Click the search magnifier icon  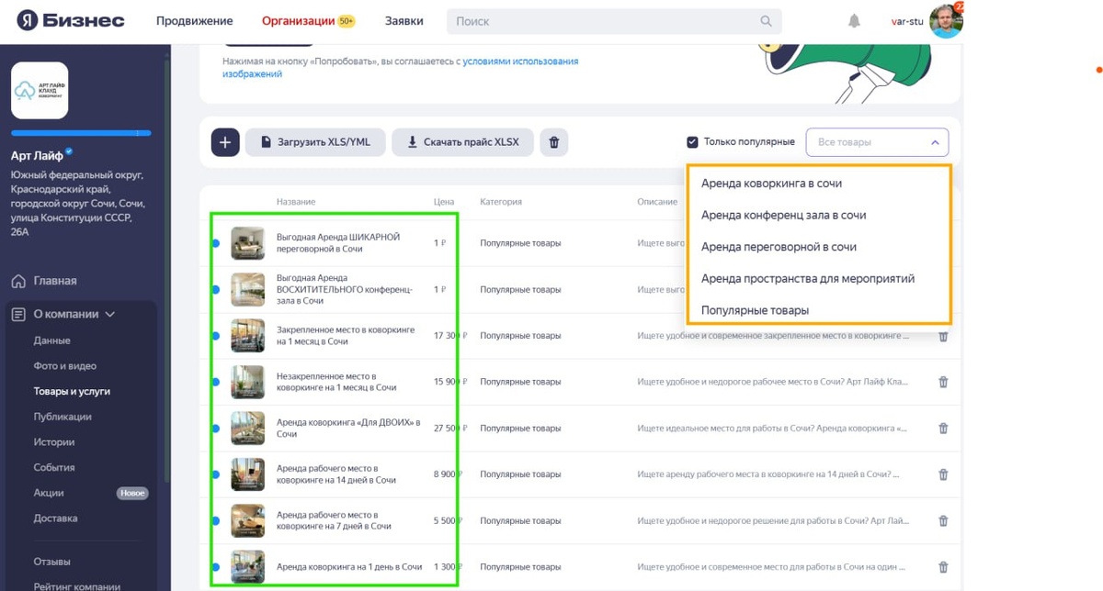pyautogui.click(x=767, y=21)
